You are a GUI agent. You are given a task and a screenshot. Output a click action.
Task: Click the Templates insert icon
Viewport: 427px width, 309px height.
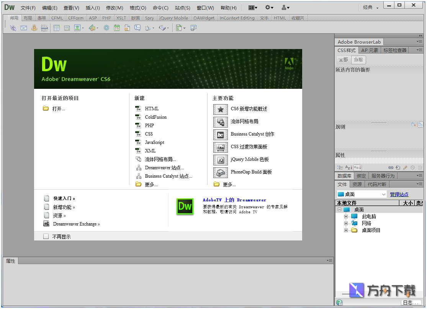(179, 28)
